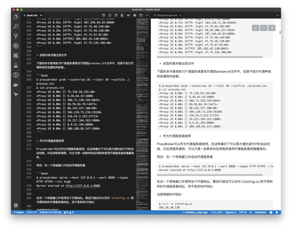The height and width of the screenshot is (229, 292).
Task: Click the open preview to side icon
Action: pos(116,15)
